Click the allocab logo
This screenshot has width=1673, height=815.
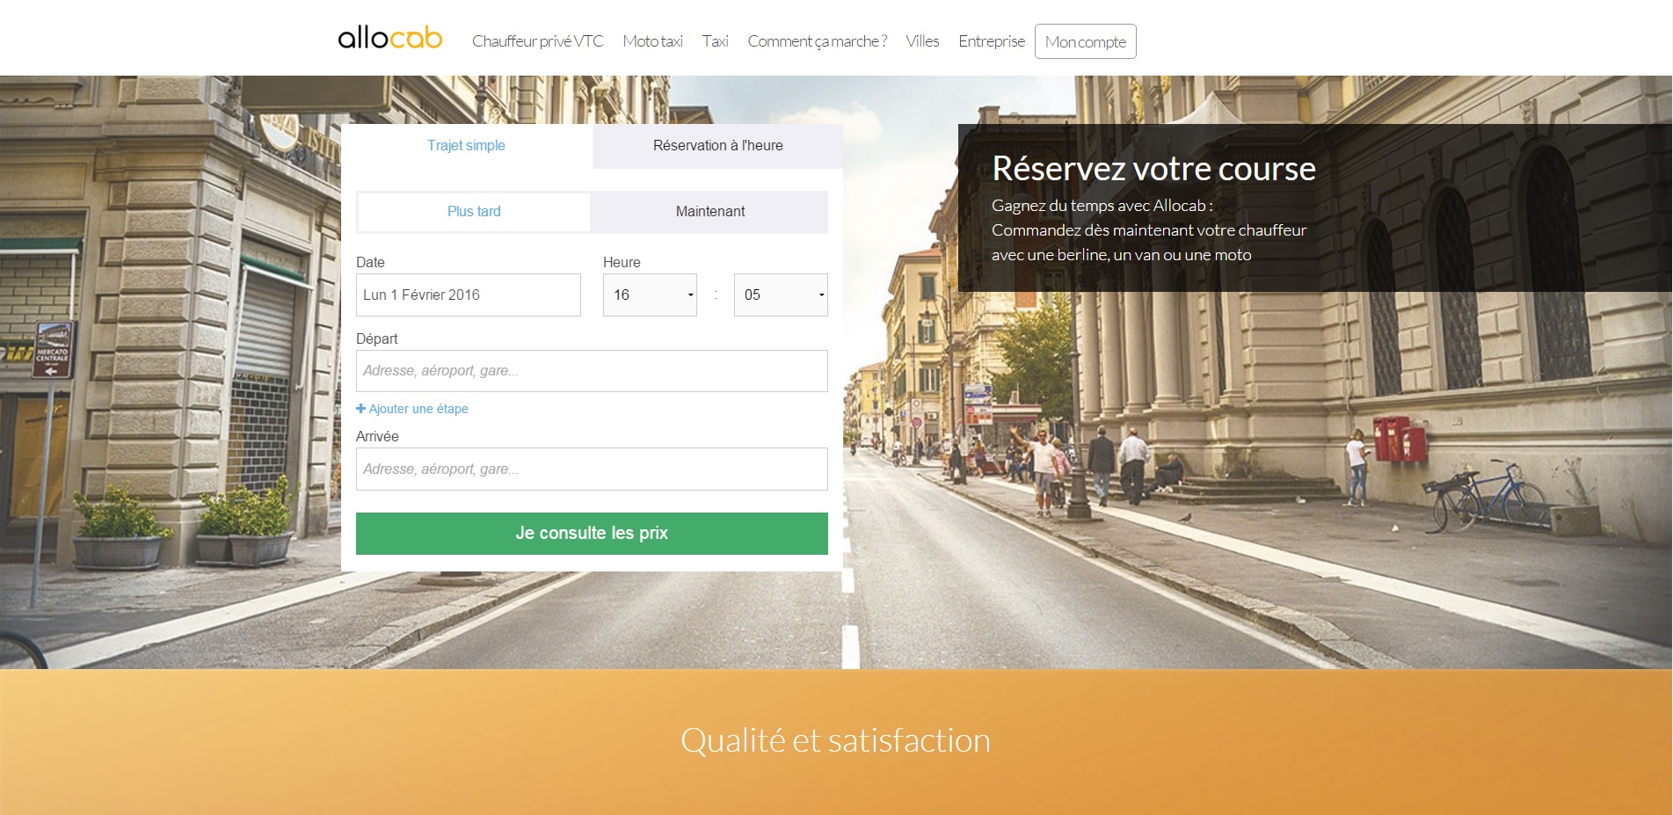(389, 38)
